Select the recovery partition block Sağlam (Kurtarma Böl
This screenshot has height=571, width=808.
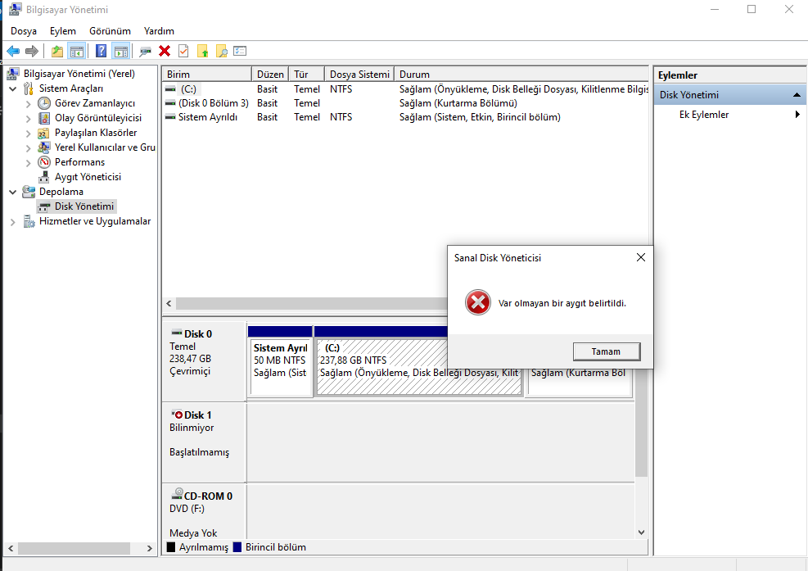point(580,382)
